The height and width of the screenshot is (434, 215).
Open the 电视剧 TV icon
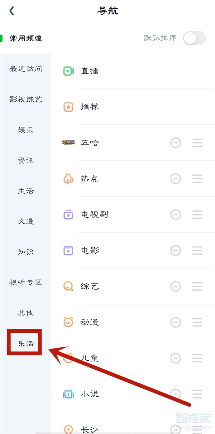coord(68,214)
